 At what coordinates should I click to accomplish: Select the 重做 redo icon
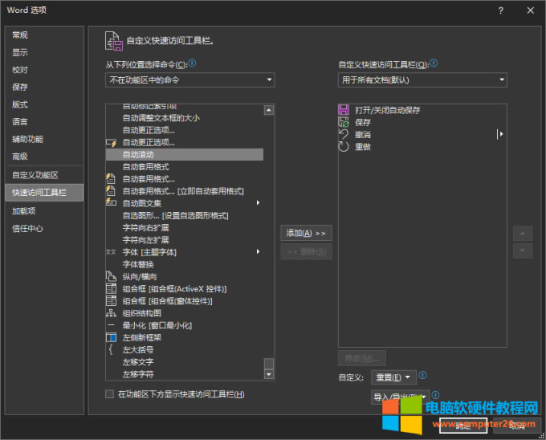pos(344,147)
